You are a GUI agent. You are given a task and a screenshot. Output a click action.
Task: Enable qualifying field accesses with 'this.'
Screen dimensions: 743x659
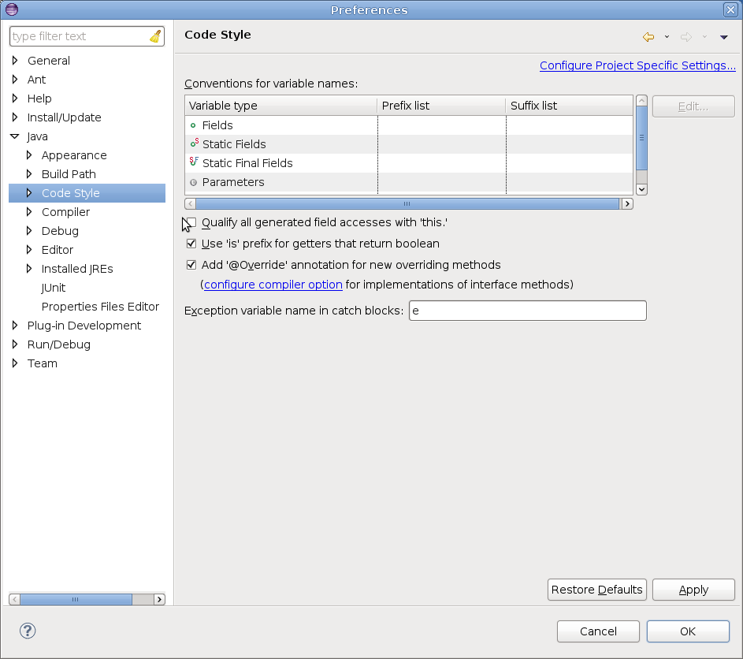tap(191, 223)
